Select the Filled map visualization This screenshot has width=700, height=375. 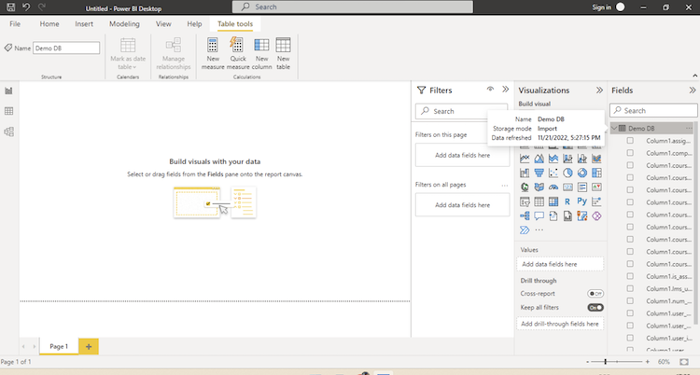pyautogui.click(x=539, y=187)
